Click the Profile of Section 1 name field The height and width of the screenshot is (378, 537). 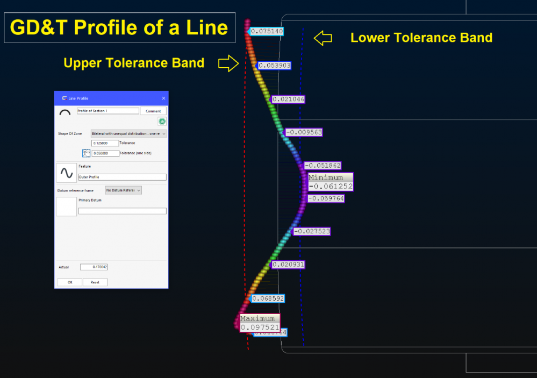tap(108, 111)
